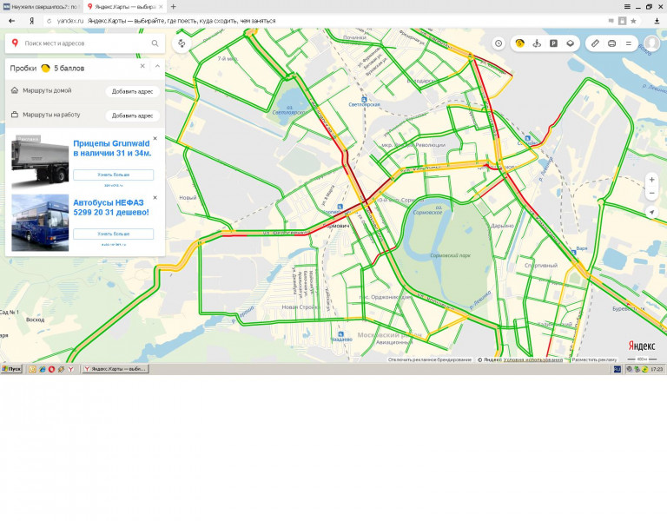This screenshot has height=521, width=667.
Task: Open browser downloads arrow icon
Action: (x=657, y=21)
